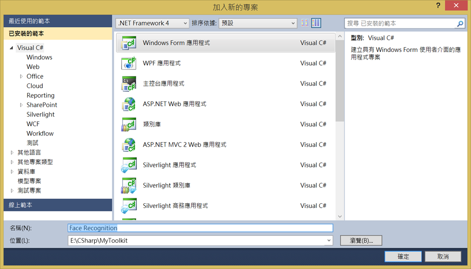Open the 排序依據 sort dropdown
The width and height of the screenshot is (471, 269).
pyautogui.click(x=258, y=23)
